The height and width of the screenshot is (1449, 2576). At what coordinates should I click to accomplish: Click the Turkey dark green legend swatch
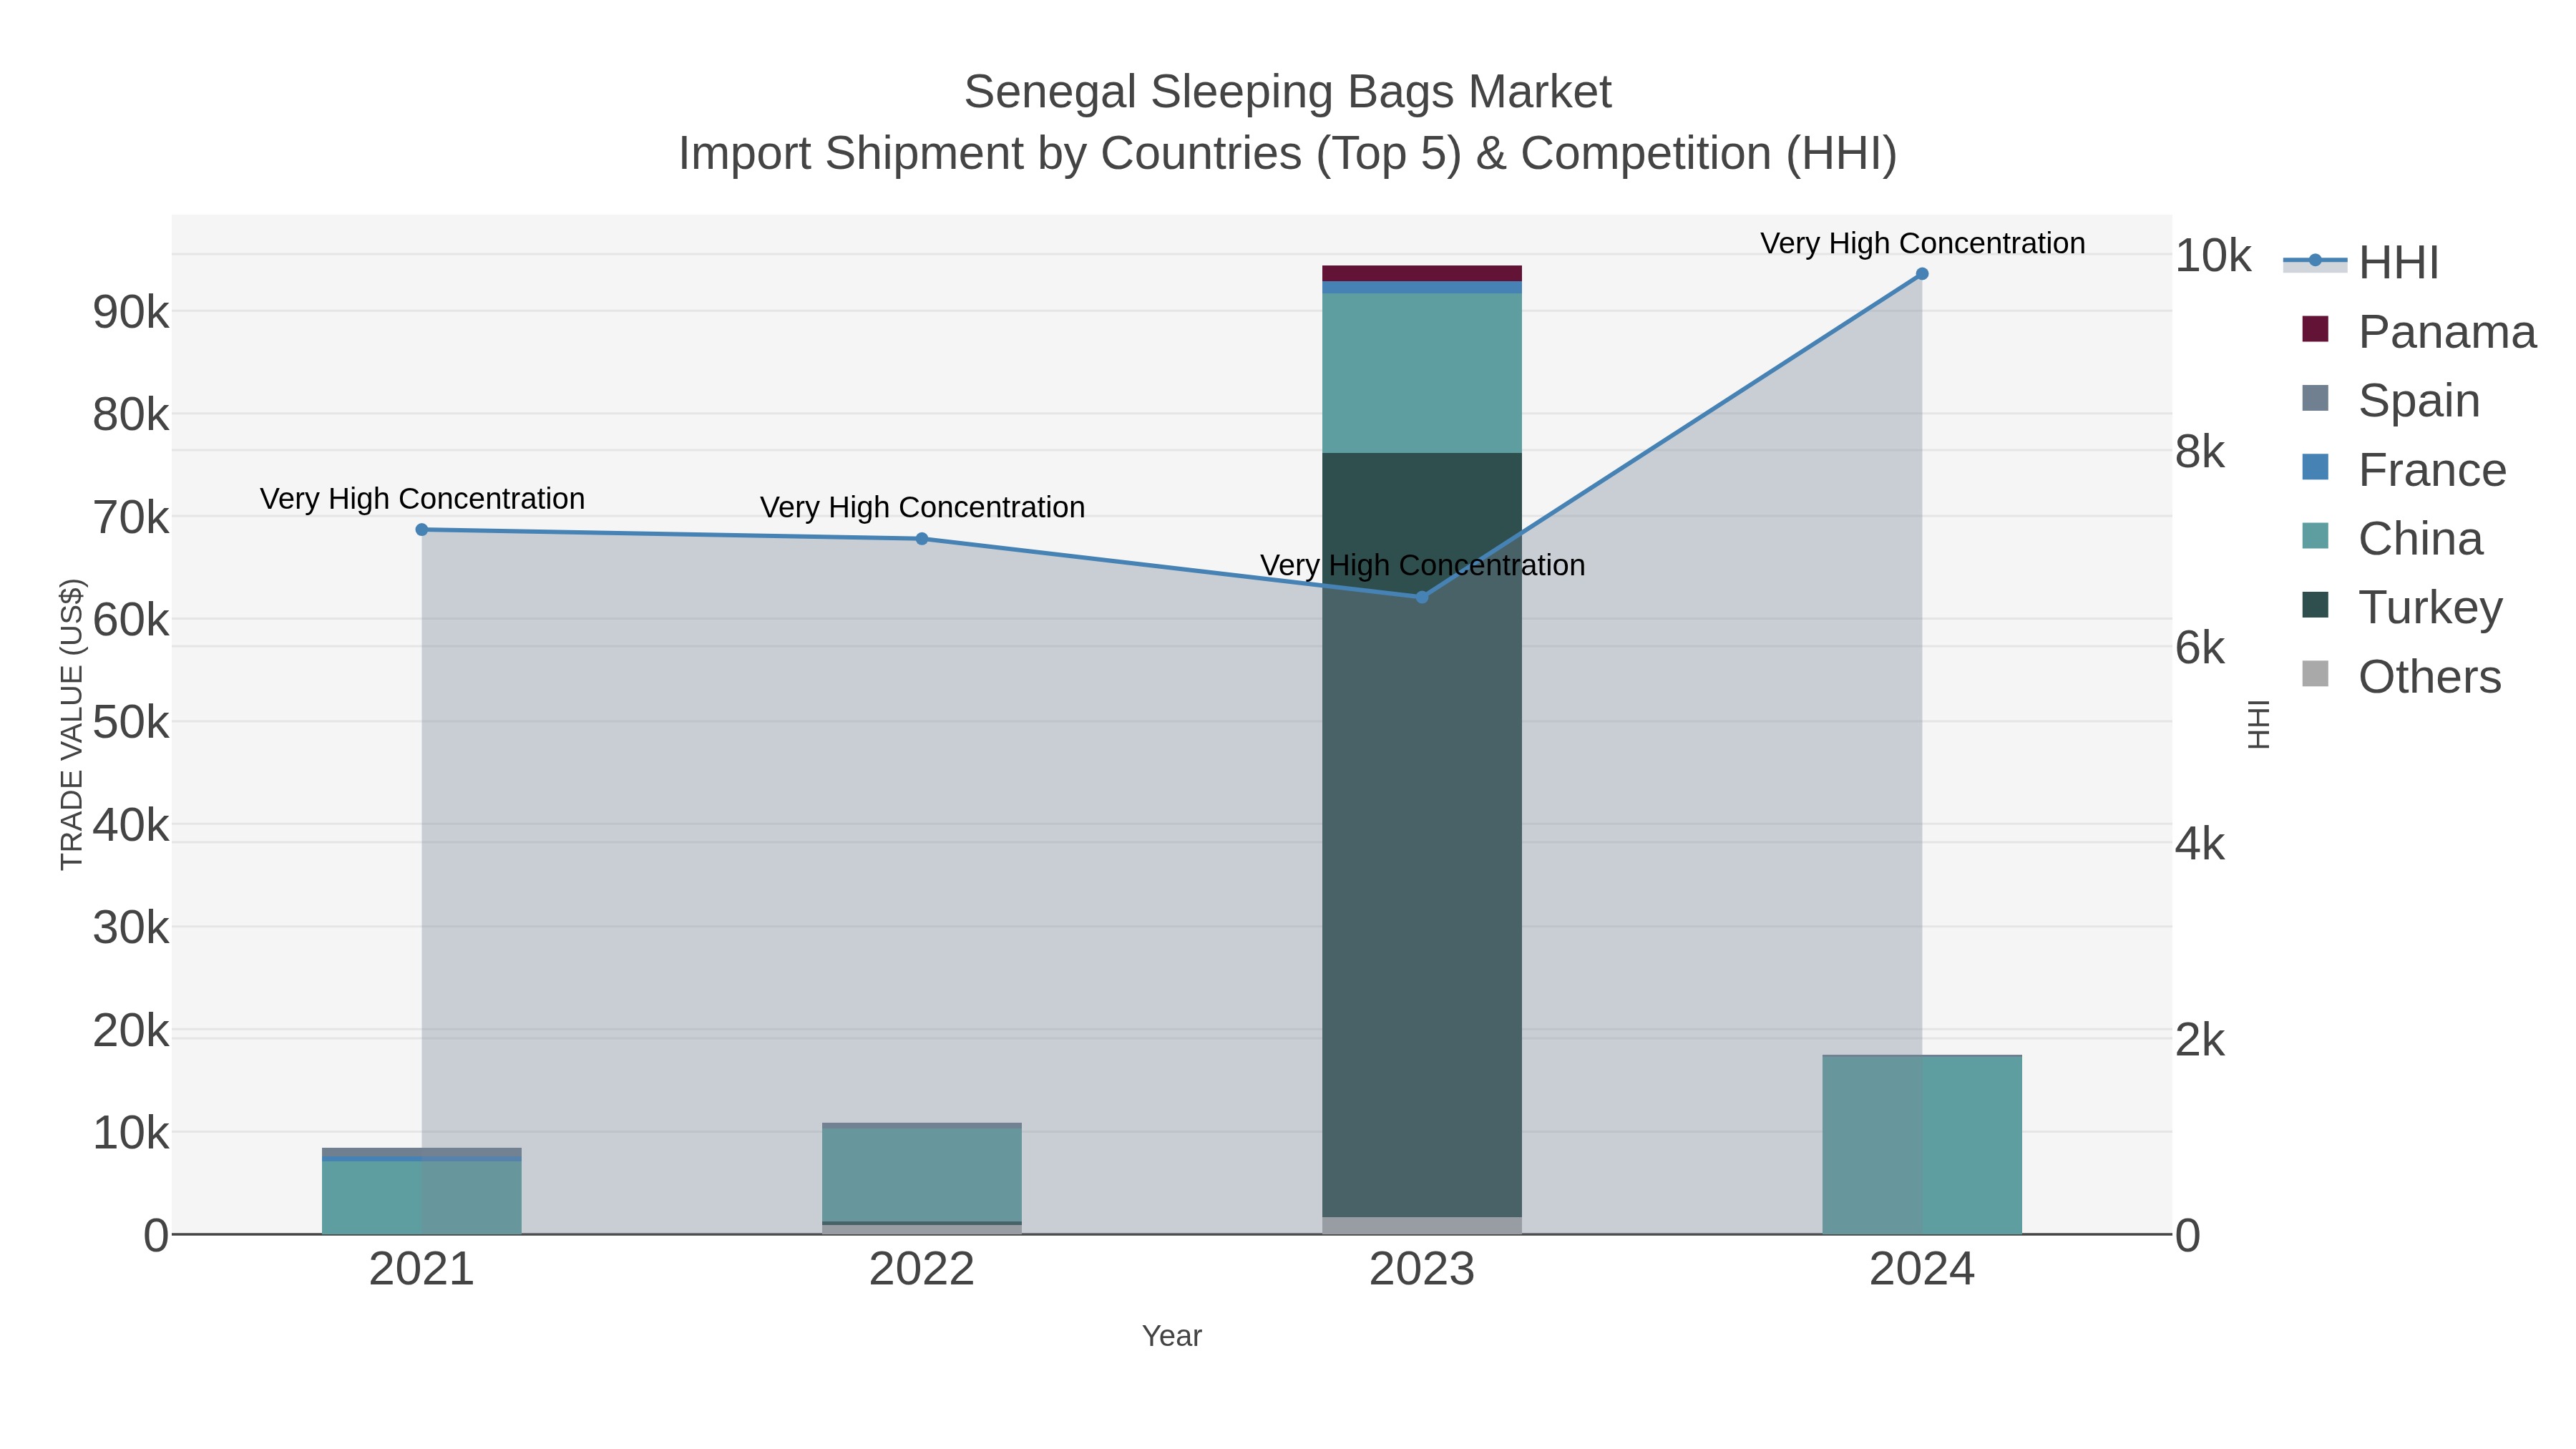tap(2315, 605)
